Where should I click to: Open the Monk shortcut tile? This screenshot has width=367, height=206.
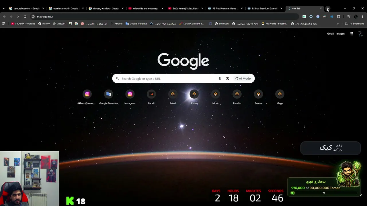click(x=216, y=98)
